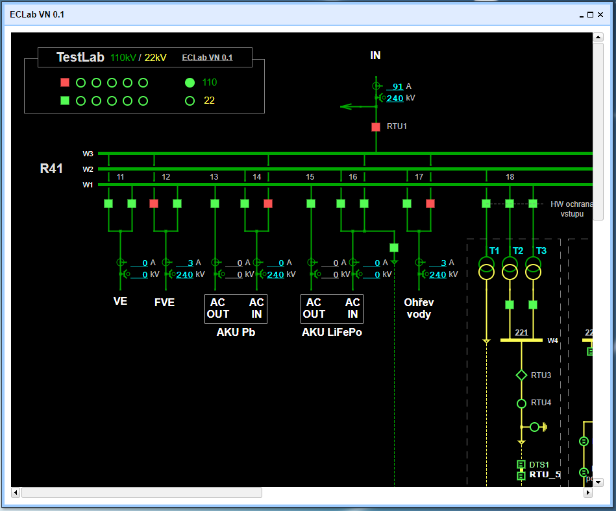
Task: Click the right green switch of bay 11
Action: (x=132, y=204)
